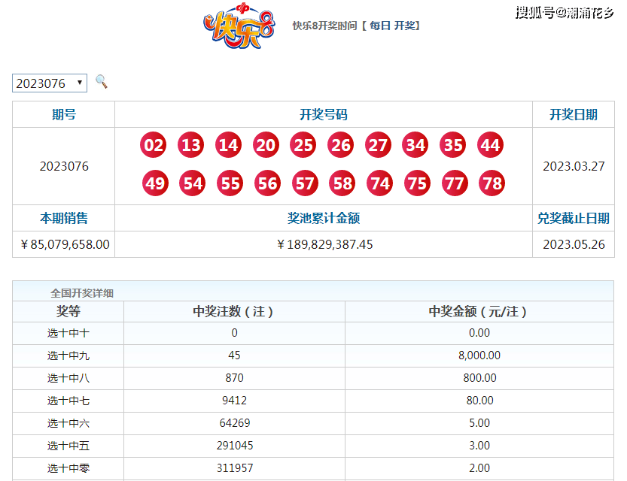Click the 快乐8 logo

click(x=239, y=26)
